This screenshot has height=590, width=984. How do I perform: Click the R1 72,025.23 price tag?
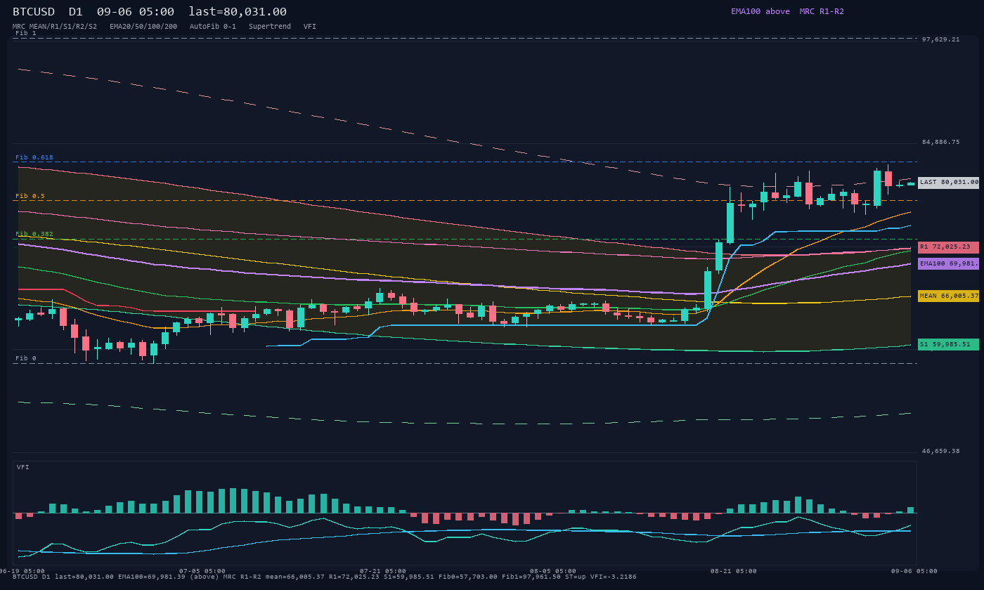coord(948,247)
